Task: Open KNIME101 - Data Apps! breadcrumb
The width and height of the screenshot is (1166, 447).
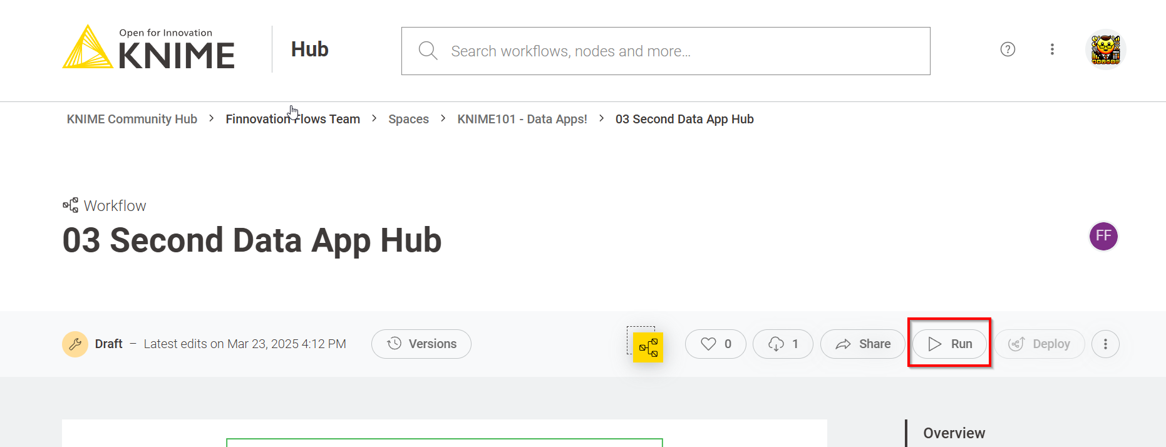Action: (x=522, y=119)
